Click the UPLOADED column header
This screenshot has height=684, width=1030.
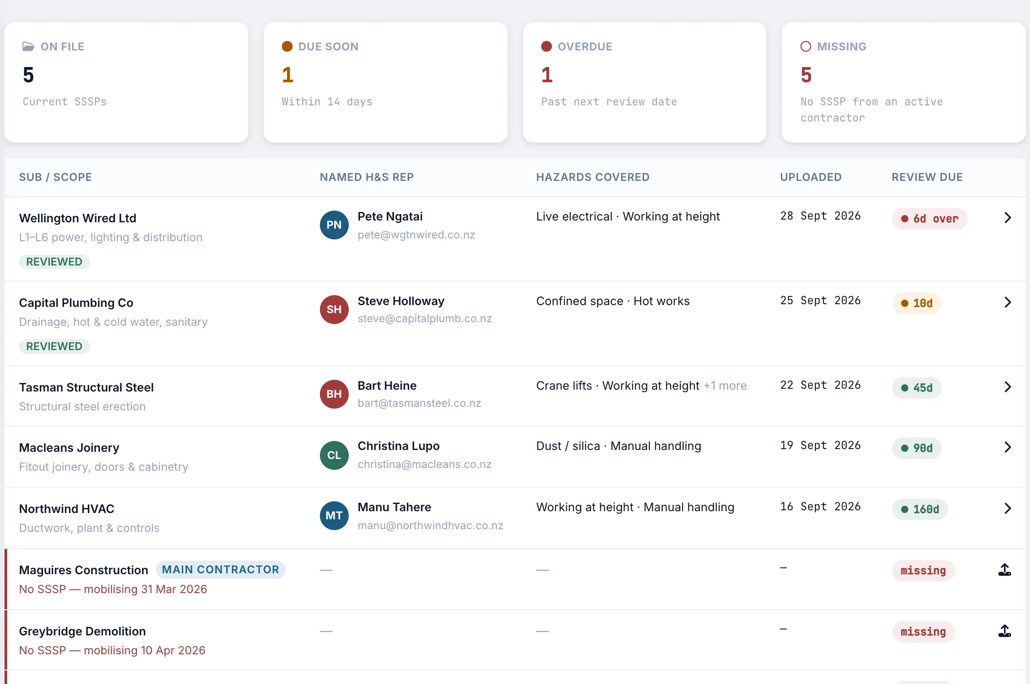[x=811, y=177]
